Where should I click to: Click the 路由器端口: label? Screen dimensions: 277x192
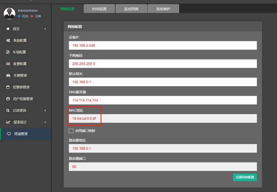click(x=78, y=158)
